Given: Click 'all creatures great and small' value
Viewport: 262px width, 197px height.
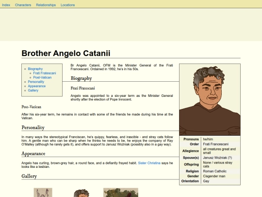Looking at the screenshot, I should pyautogui.click(x=219, y=151).
